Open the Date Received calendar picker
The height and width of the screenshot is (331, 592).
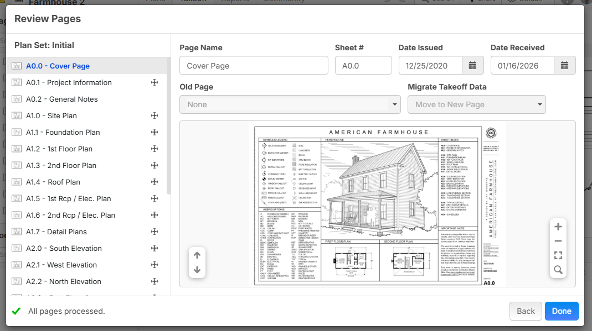coord(564,66)
